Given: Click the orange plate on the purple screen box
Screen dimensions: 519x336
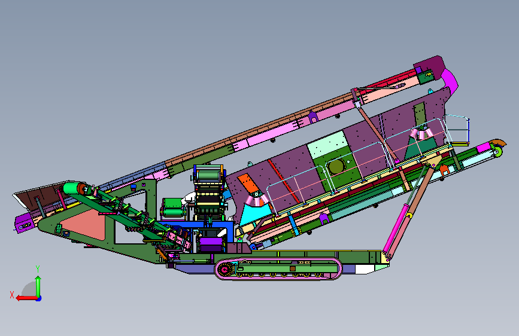Looking at the screenshot, I should (249, 184).
